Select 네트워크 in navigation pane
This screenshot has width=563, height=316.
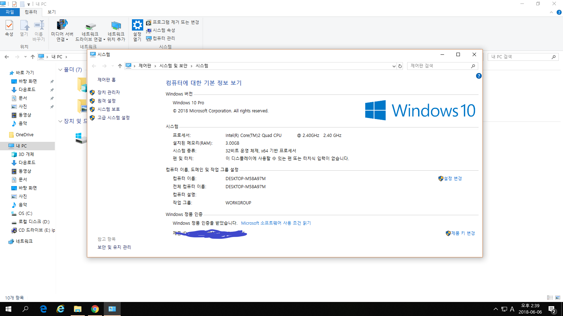(24, 241)
